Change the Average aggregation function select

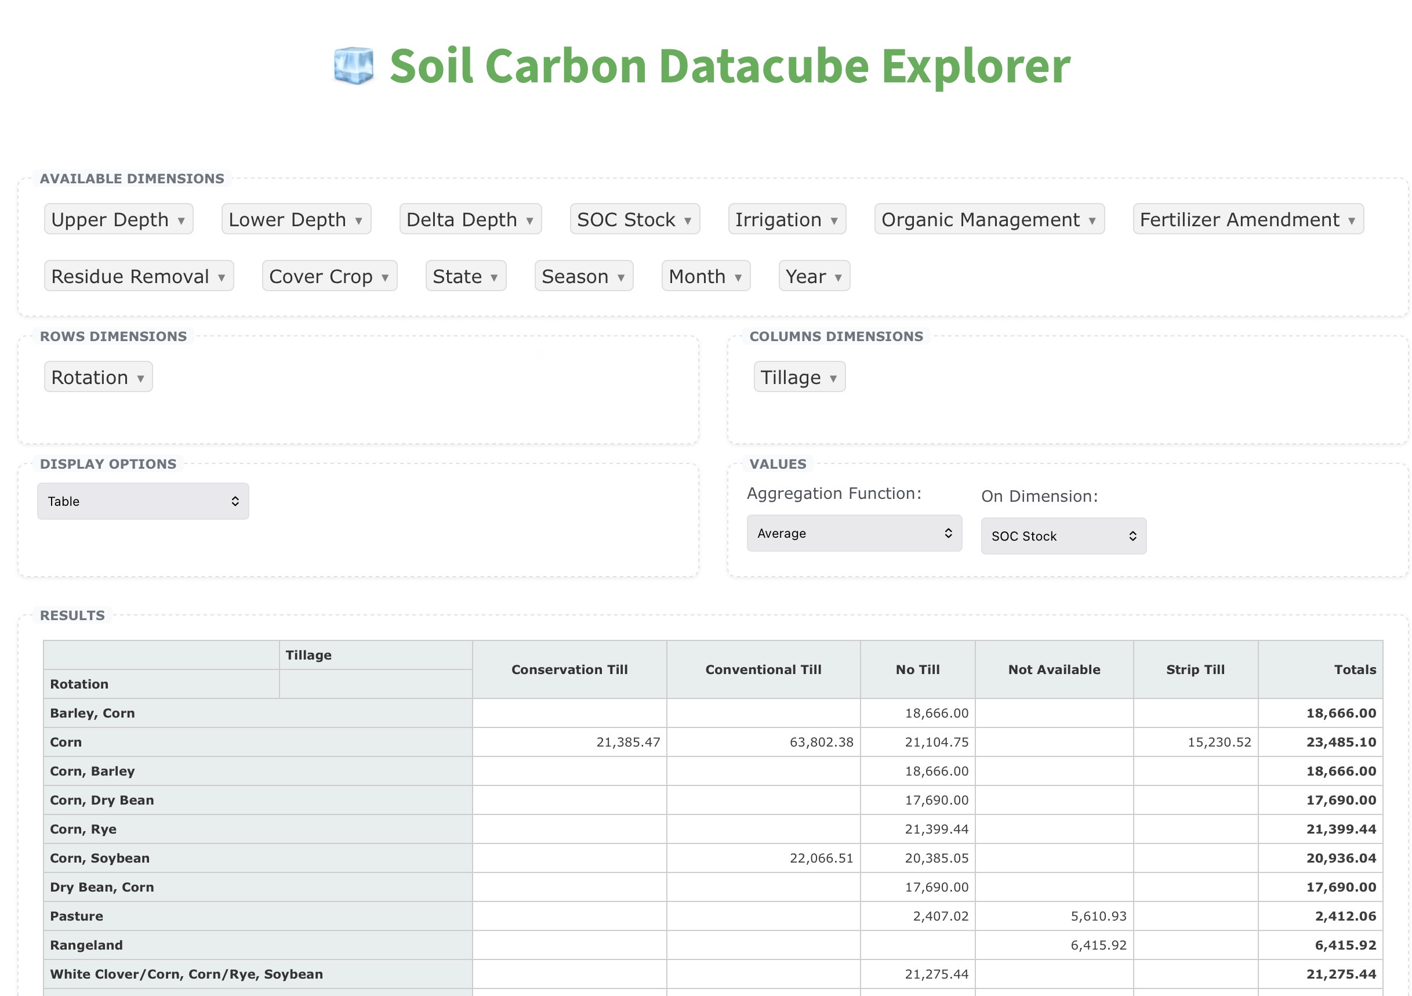coord(854,533)
